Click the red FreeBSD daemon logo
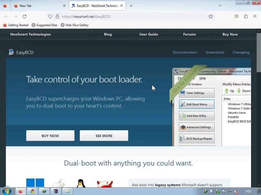This screenshot has height=195, width=261. click(x=105, y=184)
